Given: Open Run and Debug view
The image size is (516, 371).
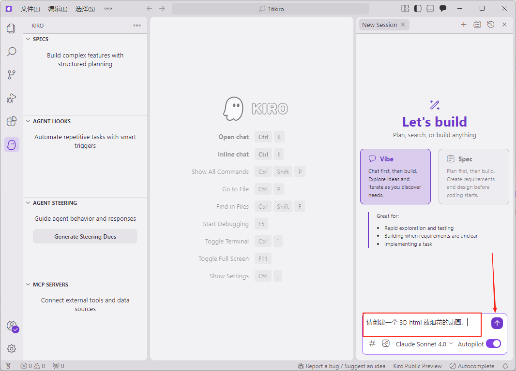Looking at the screenshot, I should 11,98.
